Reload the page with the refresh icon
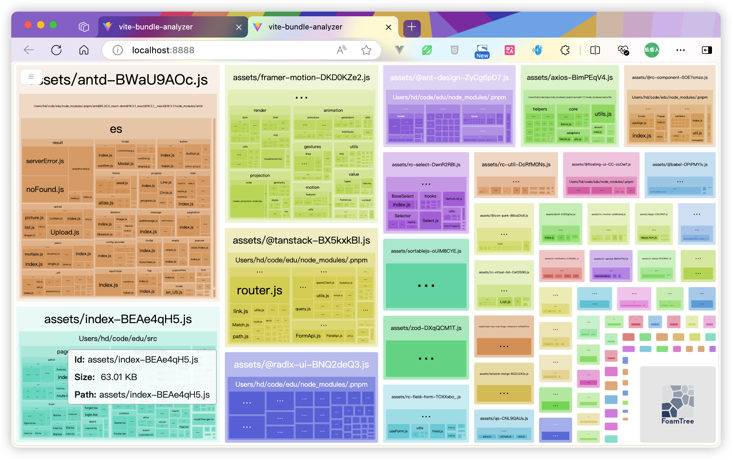 pos(56,50)
